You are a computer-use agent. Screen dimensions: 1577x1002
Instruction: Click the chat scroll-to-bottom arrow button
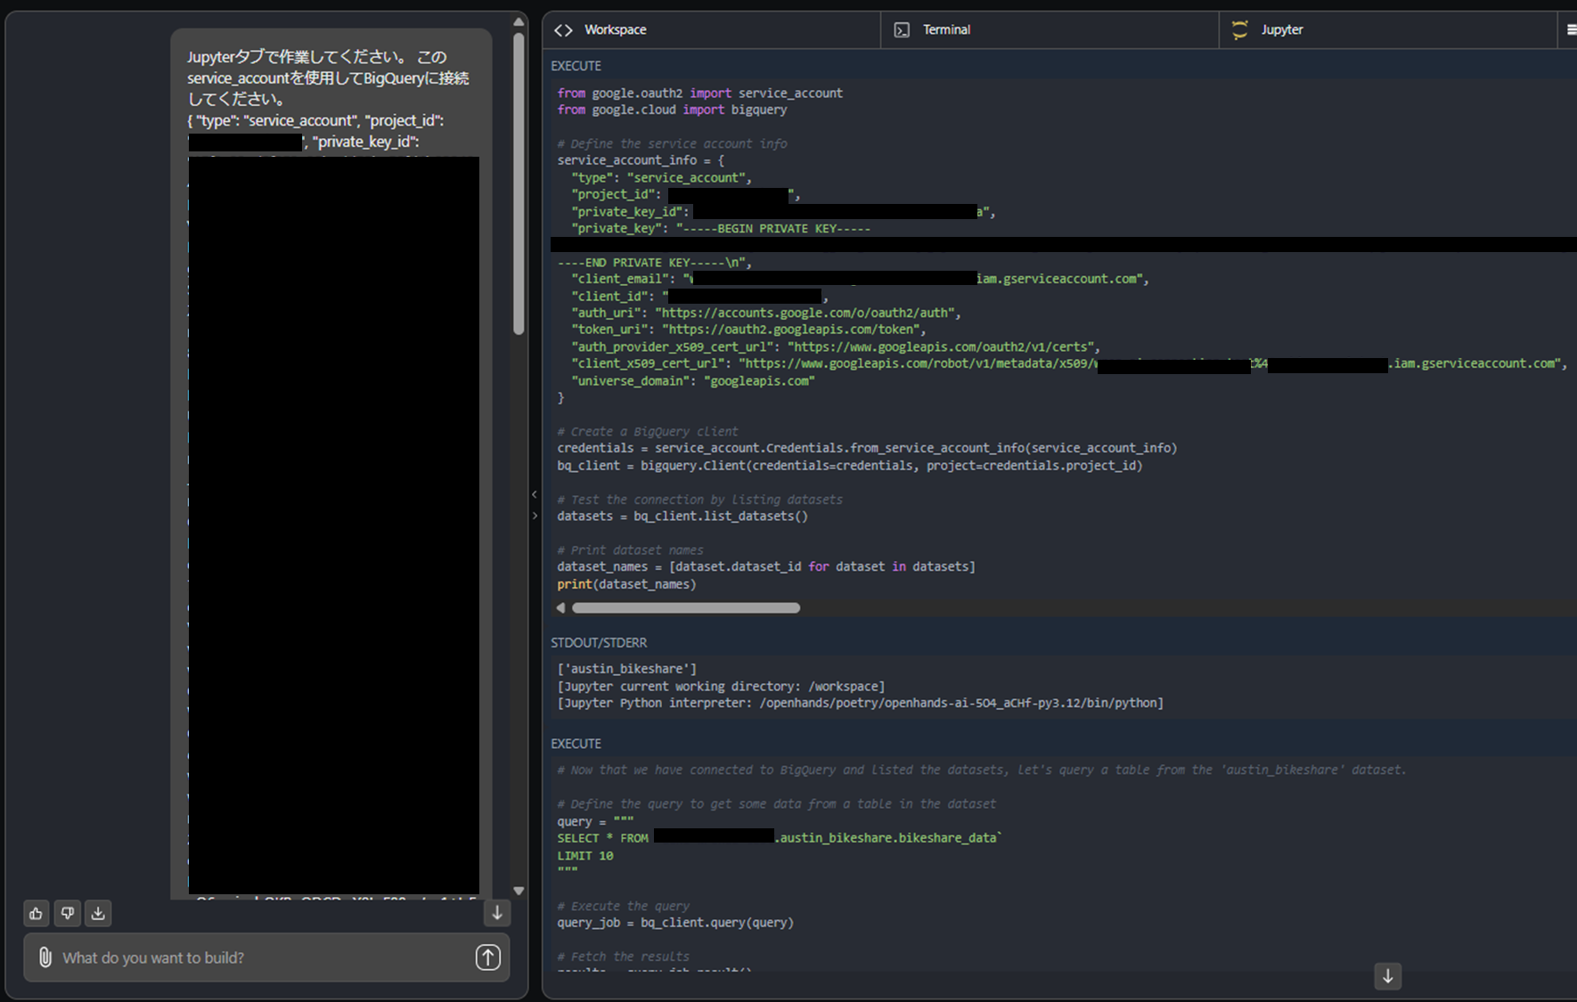(x=497, y=913)
